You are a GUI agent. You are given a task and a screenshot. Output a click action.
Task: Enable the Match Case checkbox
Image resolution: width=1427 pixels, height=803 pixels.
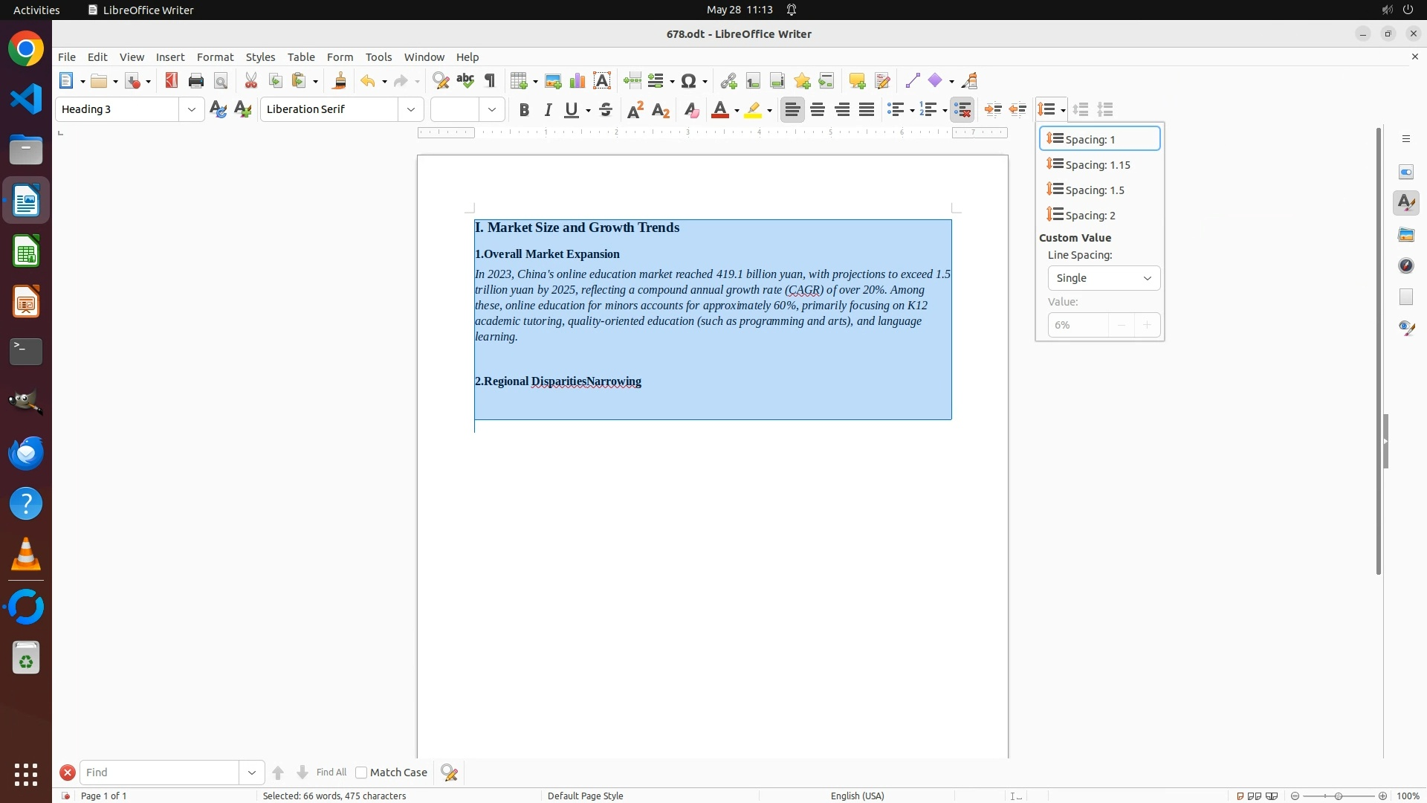(361, 773)
